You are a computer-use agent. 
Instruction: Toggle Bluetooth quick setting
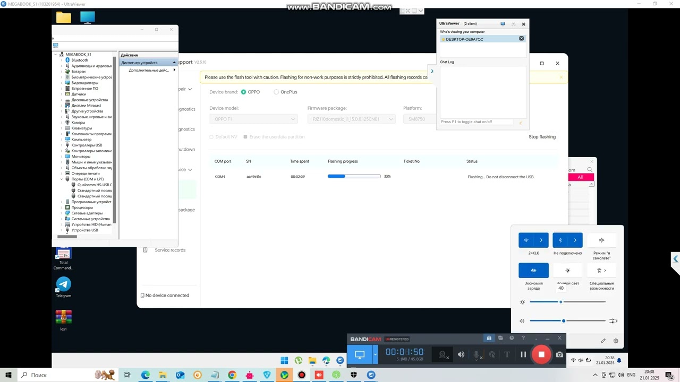tap(560, 240)
